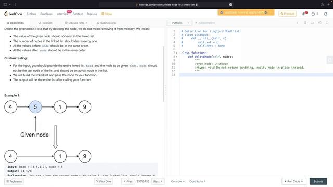Go back with the browser back arrow
The image size is (333, 187).
(15, 4)
